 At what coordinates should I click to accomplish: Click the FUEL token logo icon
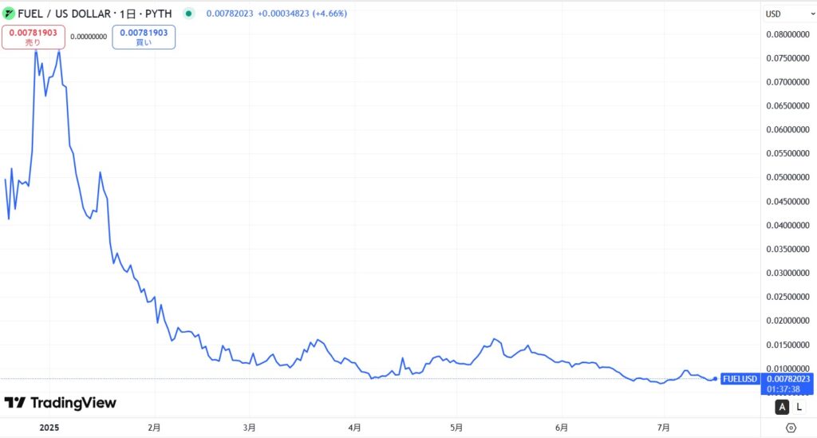click(x=8, y=14)
